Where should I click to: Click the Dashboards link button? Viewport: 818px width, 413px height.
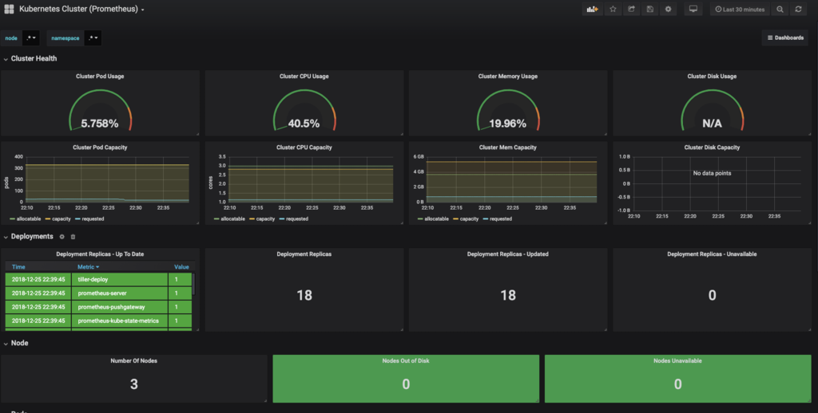click(x=785, y=38)
